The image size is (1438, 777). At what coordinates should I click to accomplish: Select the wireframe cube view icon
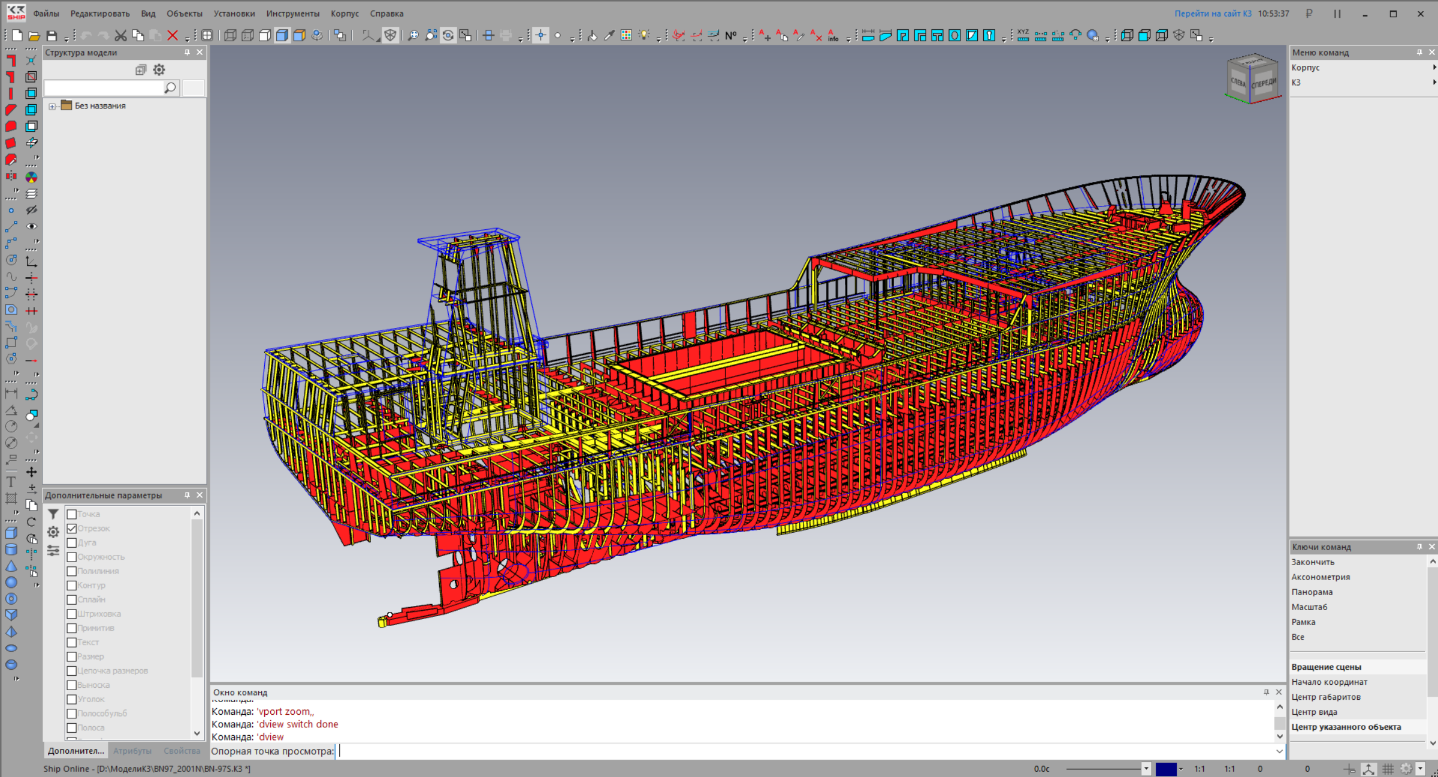tap(230, 36)
